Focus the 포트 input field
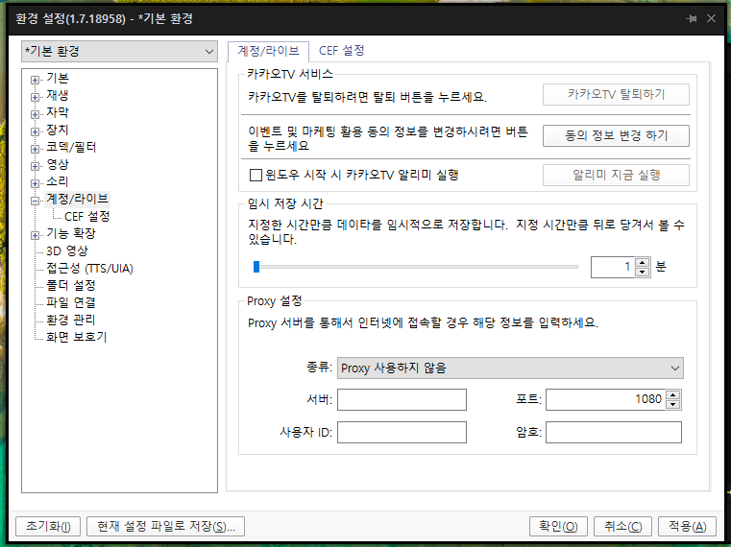 tap(605, 400)
